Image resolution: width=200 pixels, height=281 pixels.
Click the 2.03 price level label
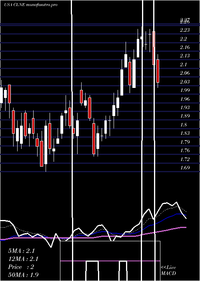[185, 82]
